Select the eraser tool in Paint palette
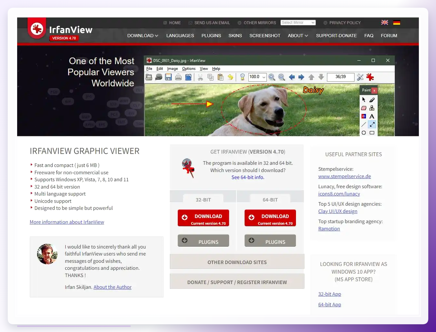The width and height of the screenshot is (436, 332). [364, 108]
